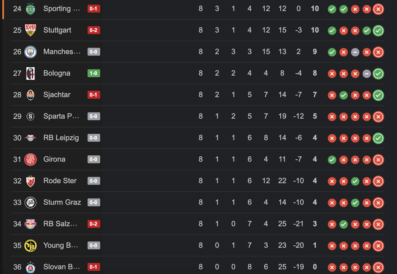
Task: Click Slovan Bratislava's latest loss icon
Action: [x=378, y=267]
